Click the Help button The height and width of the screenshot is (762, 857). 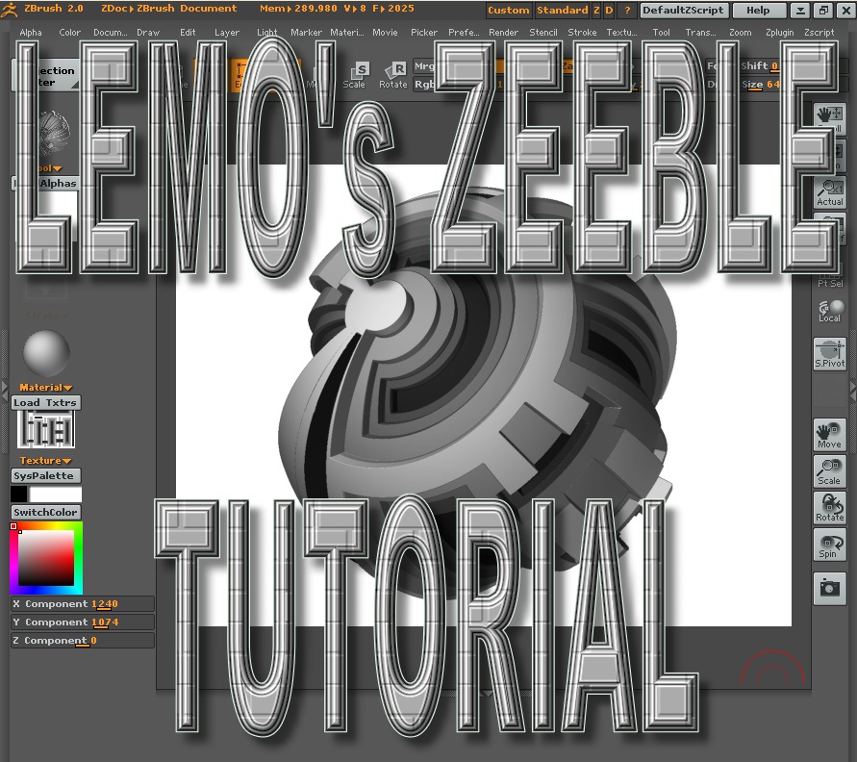tap(758, 10)
